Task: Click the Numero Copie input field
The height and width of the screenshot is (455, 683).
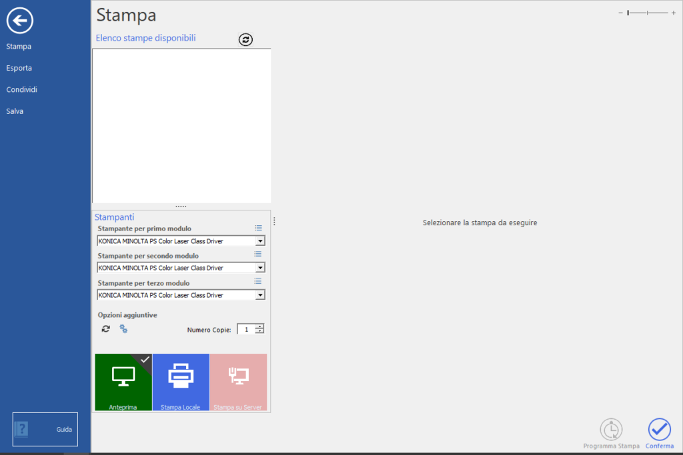Action: click(246, 329)
